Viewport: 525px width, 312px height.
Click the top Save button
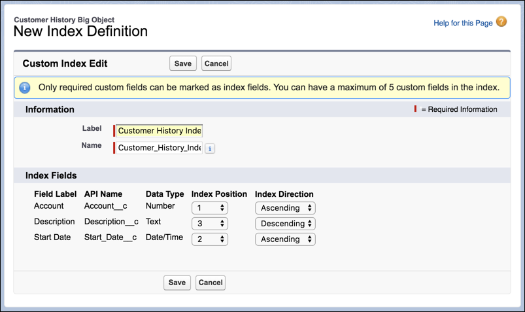pyautogui.click(x=183, y=63)
